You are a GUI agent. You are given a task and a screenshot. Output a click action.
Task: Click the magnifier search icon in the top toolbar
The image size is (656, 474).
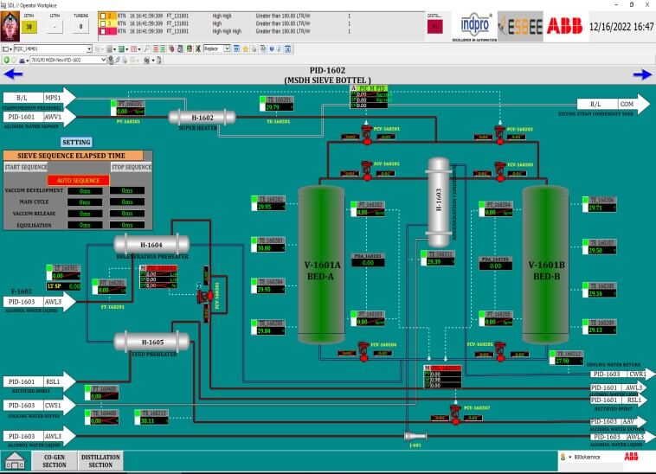point(147,49)
